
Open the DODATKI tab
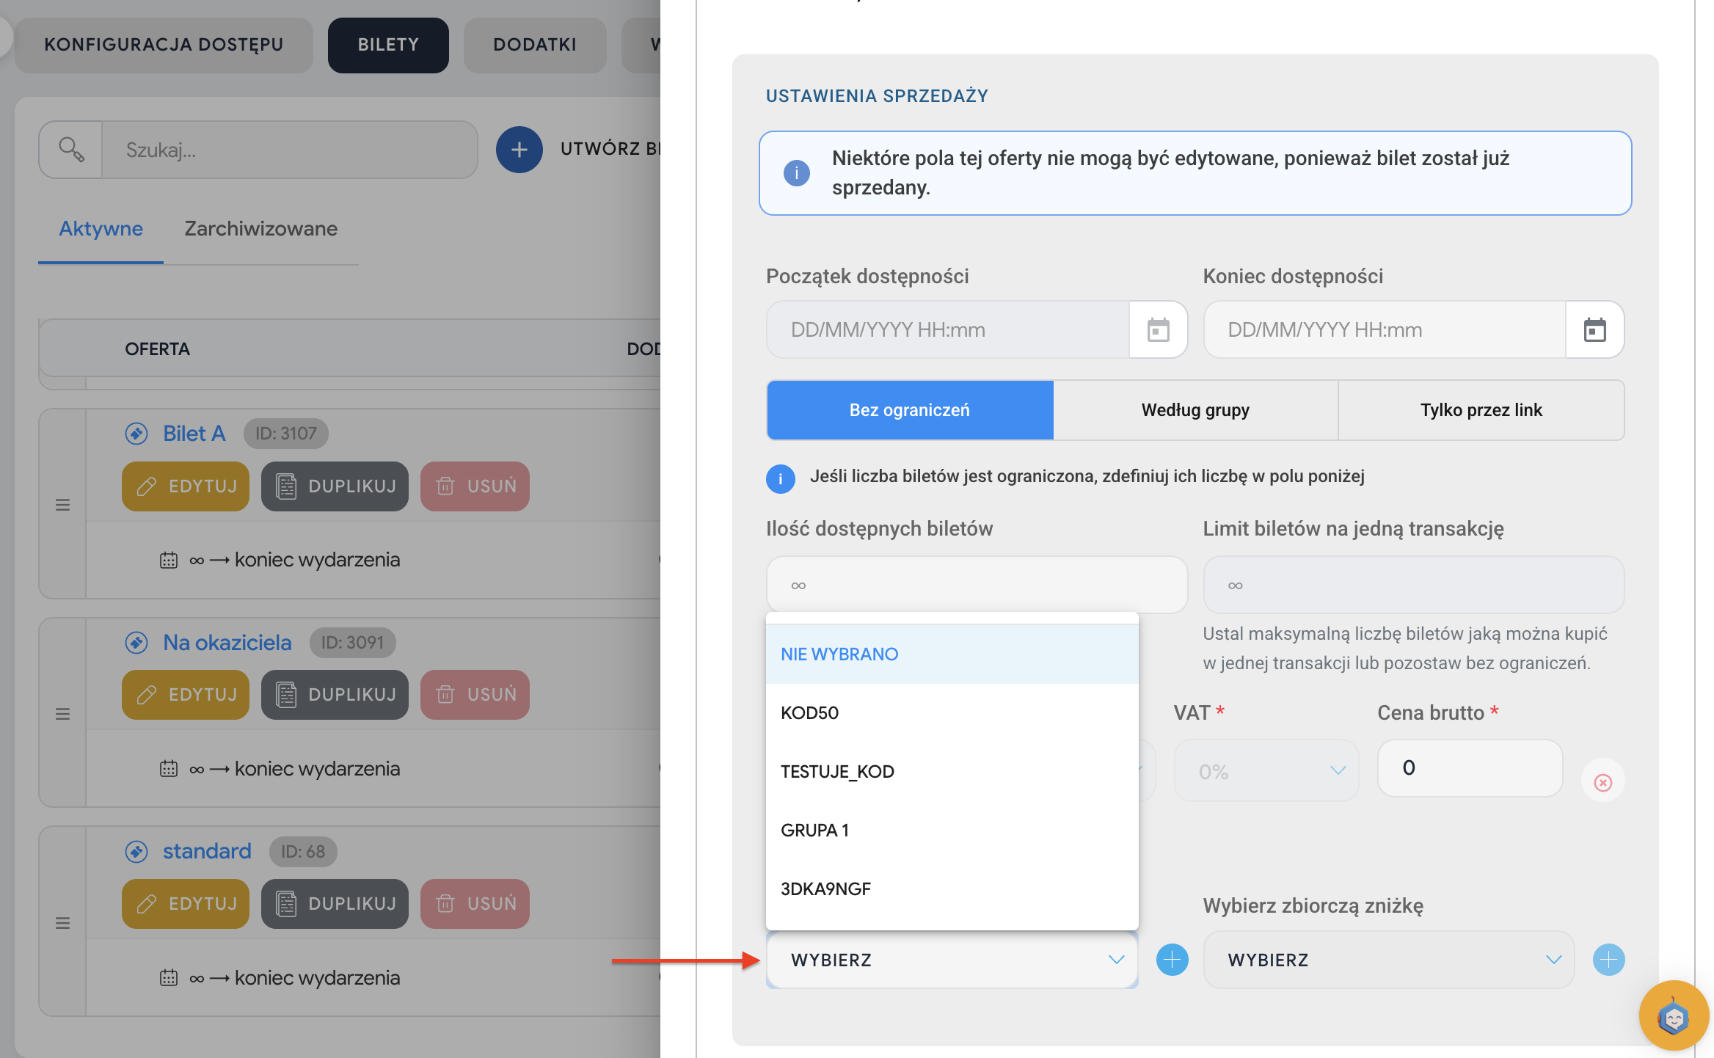[x=534, y=45]
